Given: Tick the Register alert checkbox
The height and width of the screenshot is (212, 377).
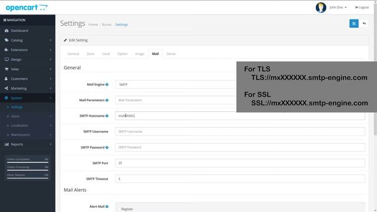Looking at the screenshot, I should 119,209.
